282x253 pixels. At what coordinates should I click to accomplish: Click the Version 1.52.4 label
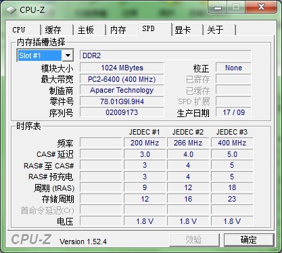tap(83, 241)
